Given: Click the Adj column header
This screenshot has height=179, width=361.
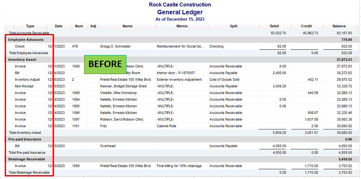Looking at the screenshot, I should (93, 26).
